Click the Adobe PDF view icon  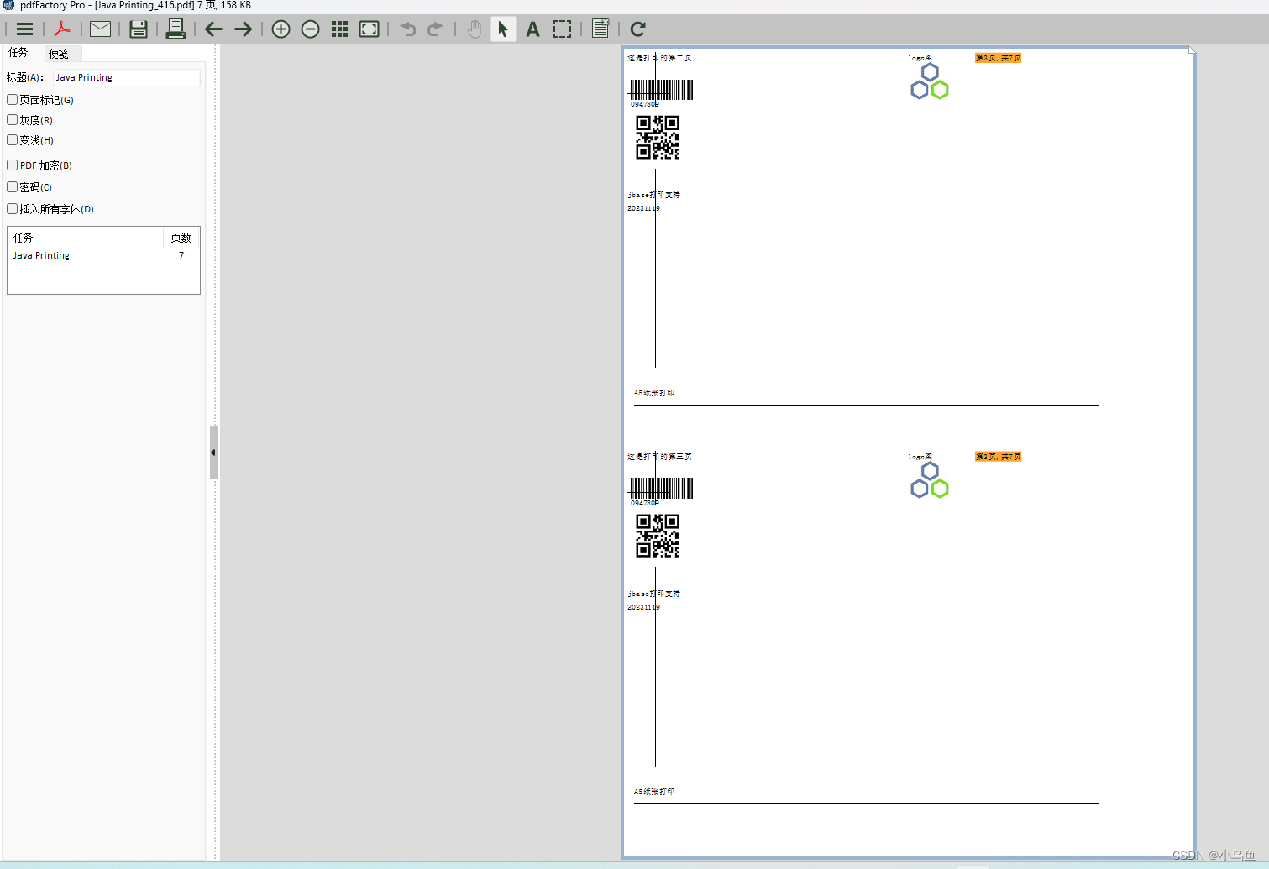pyautogui.click(x=62, y=29)
